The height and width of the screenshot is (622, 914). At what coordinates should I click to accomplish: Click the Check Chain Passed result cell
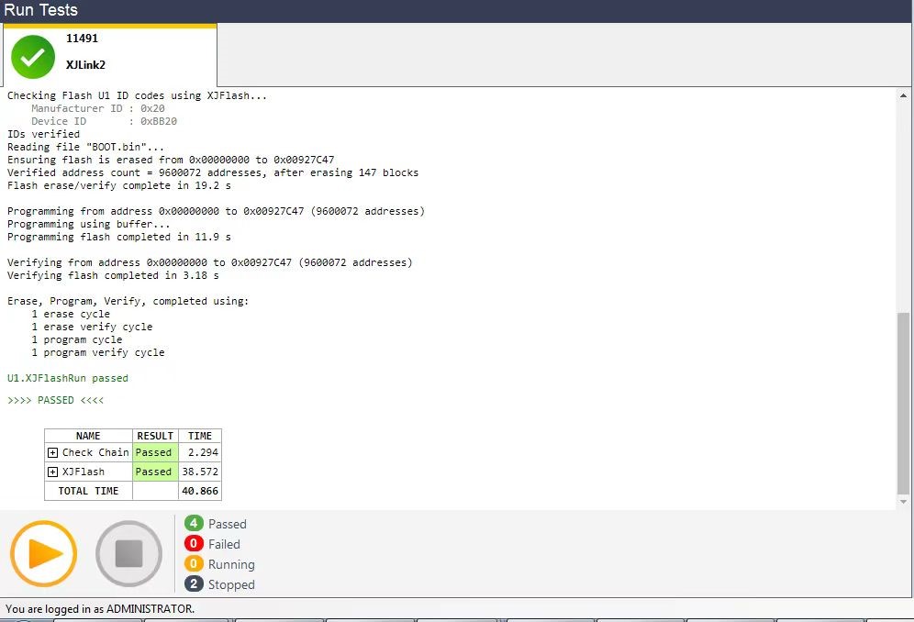point(155,452)
